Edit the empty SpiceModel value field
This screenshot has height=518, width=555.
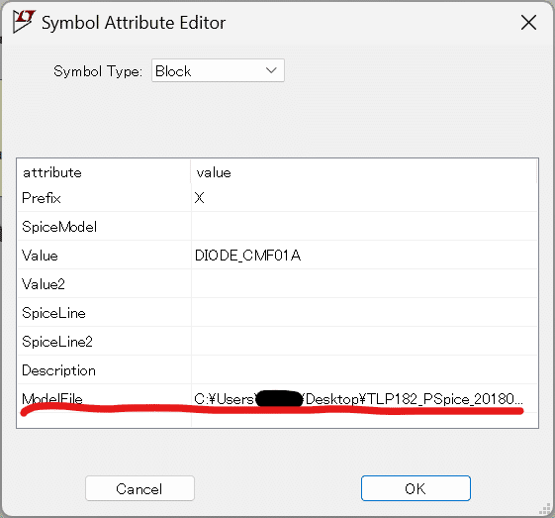pos(364,227)
